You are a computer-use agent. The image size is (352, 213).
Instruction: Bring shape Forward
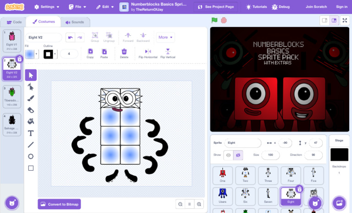coord(128,37)
